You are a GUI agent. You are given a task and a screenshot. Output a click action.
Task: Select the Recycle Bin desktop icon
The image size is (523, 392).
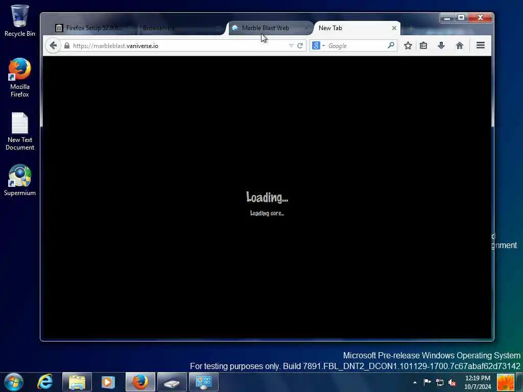click(x=20, y=20)
